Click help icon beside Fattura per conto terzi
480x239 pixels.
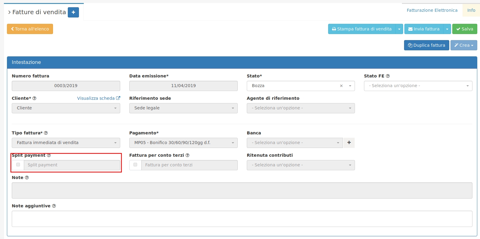(x=187, y=155)
